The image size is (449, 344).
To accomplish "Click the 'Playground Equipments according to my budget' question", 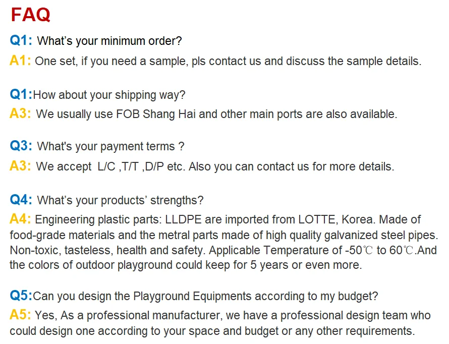I will pyautogui.click(x=255, y=296).
